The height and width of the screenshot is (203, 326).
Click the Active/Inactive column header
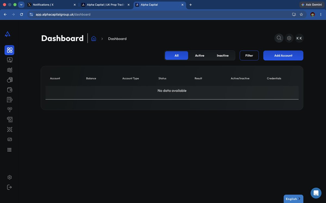tap(240, 78)
